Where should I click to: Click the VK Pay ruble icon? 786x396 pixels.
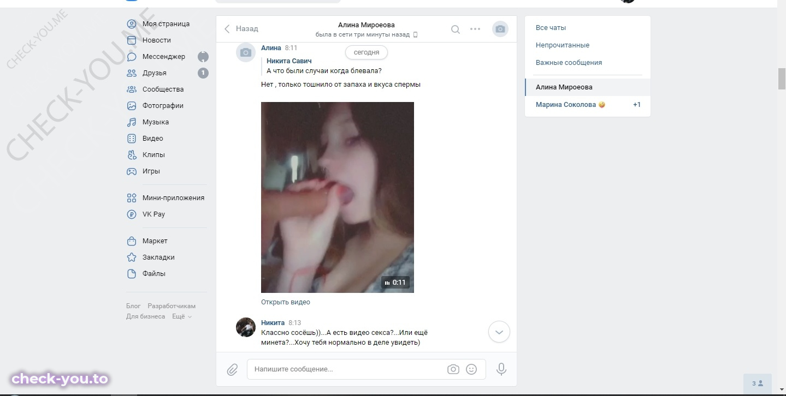click(x=132, y=214)
